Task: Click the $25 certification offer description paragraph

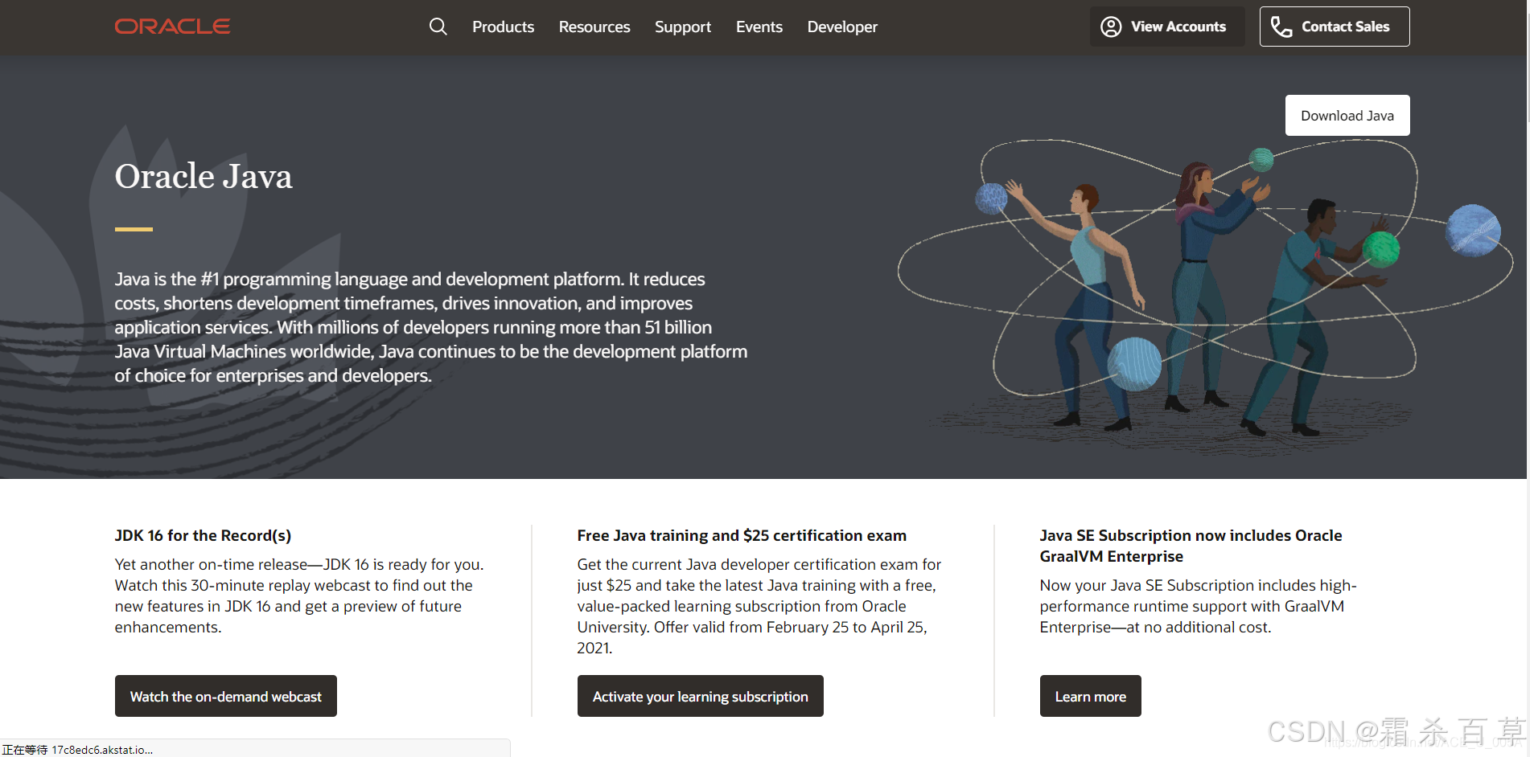Action: 759,606
